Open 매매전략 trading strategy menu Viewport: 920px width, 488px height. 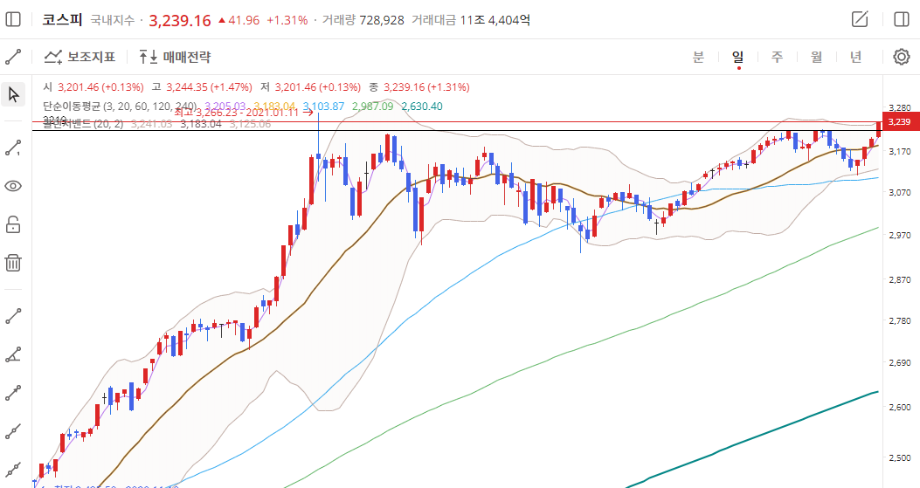tap(174, 57)
